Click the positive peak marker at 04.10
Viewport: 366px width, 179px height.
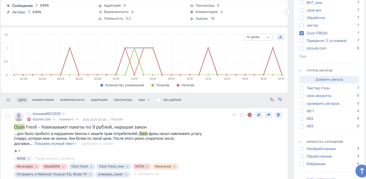[134, 48]
